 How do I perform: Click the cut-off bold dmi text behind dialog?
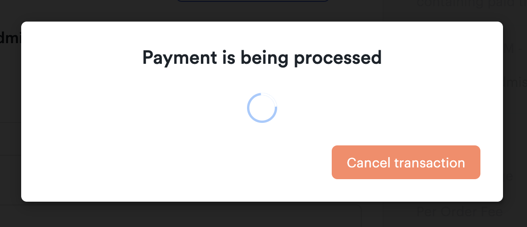click(10, 38)
